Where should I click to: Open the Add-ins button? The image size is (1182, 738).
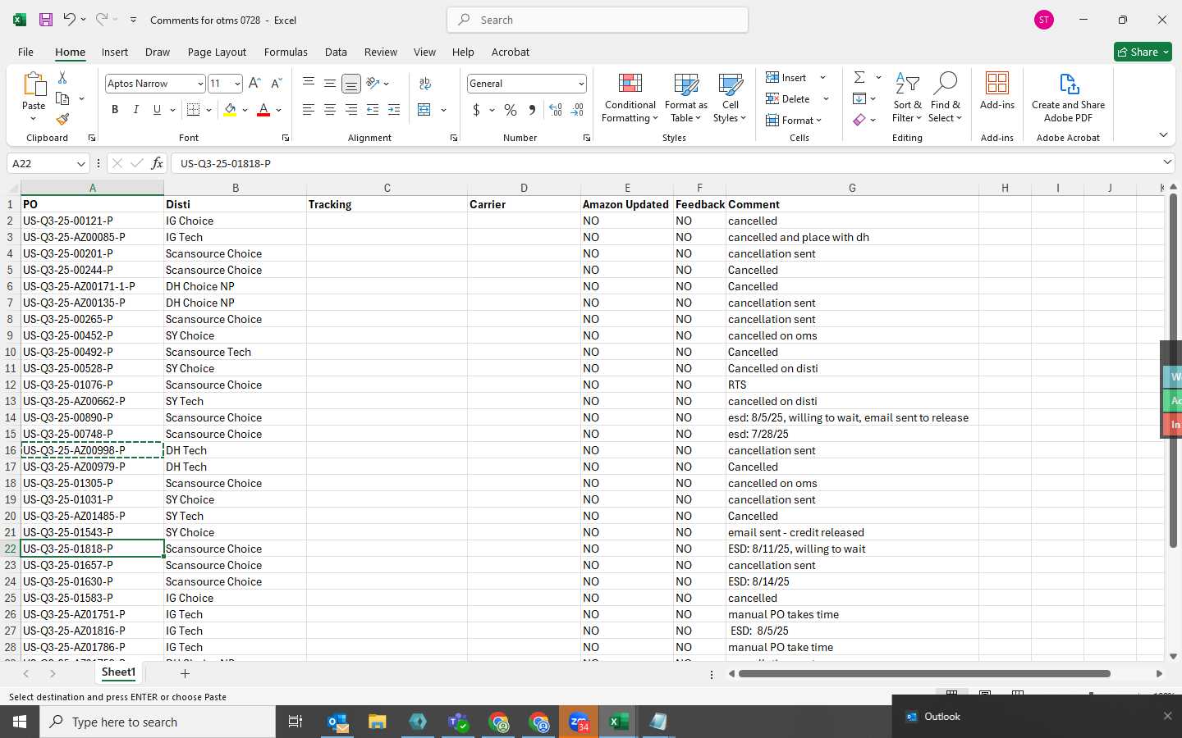point(997,90)
